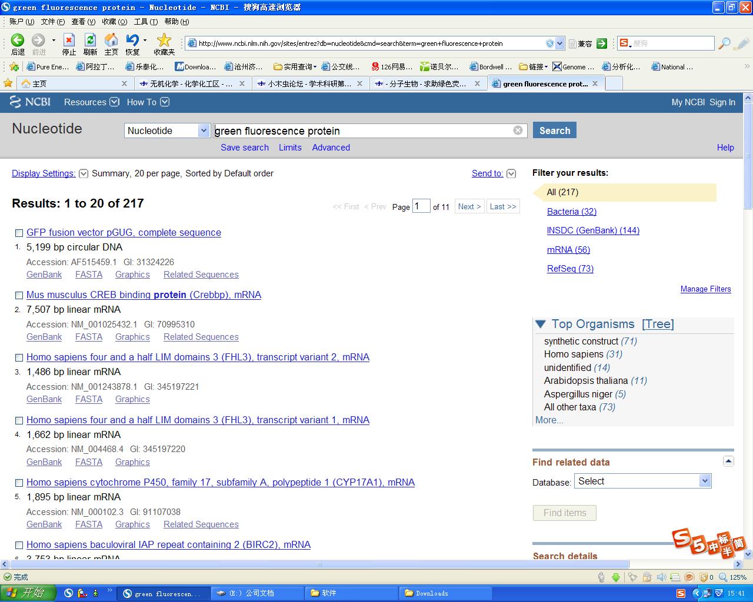Click the zoom 125% magnifier in status bar
Screen dimensions: 753x602
click(x=723, y=577)
